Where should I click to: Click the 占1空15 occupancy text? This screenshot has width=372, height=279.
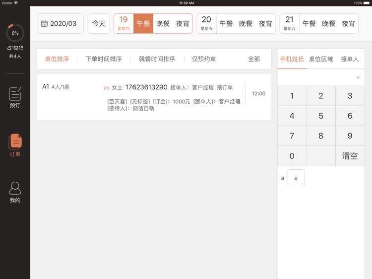coord(15,48)
